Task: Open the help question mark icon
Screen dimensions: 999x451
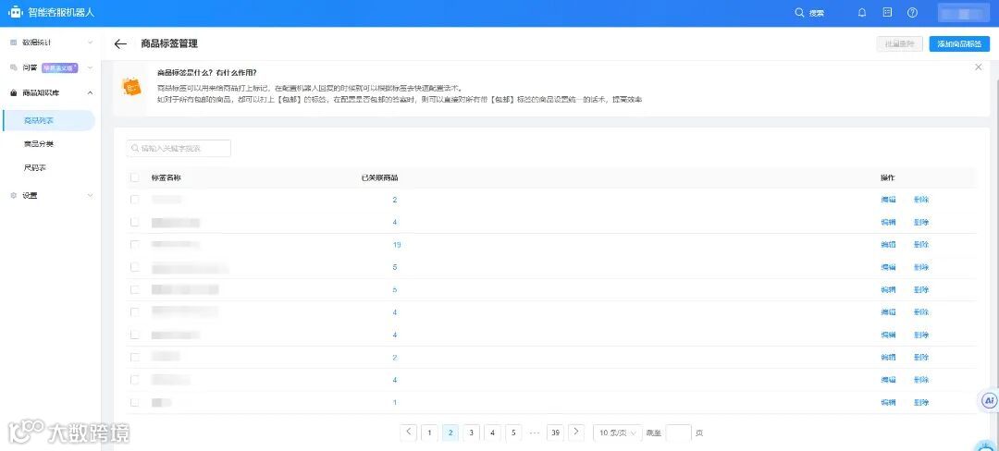Action: [x=912, y=13]
